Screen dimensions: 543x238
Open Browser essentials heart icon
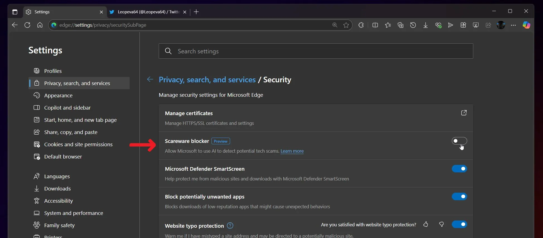[x=438, y=25]
